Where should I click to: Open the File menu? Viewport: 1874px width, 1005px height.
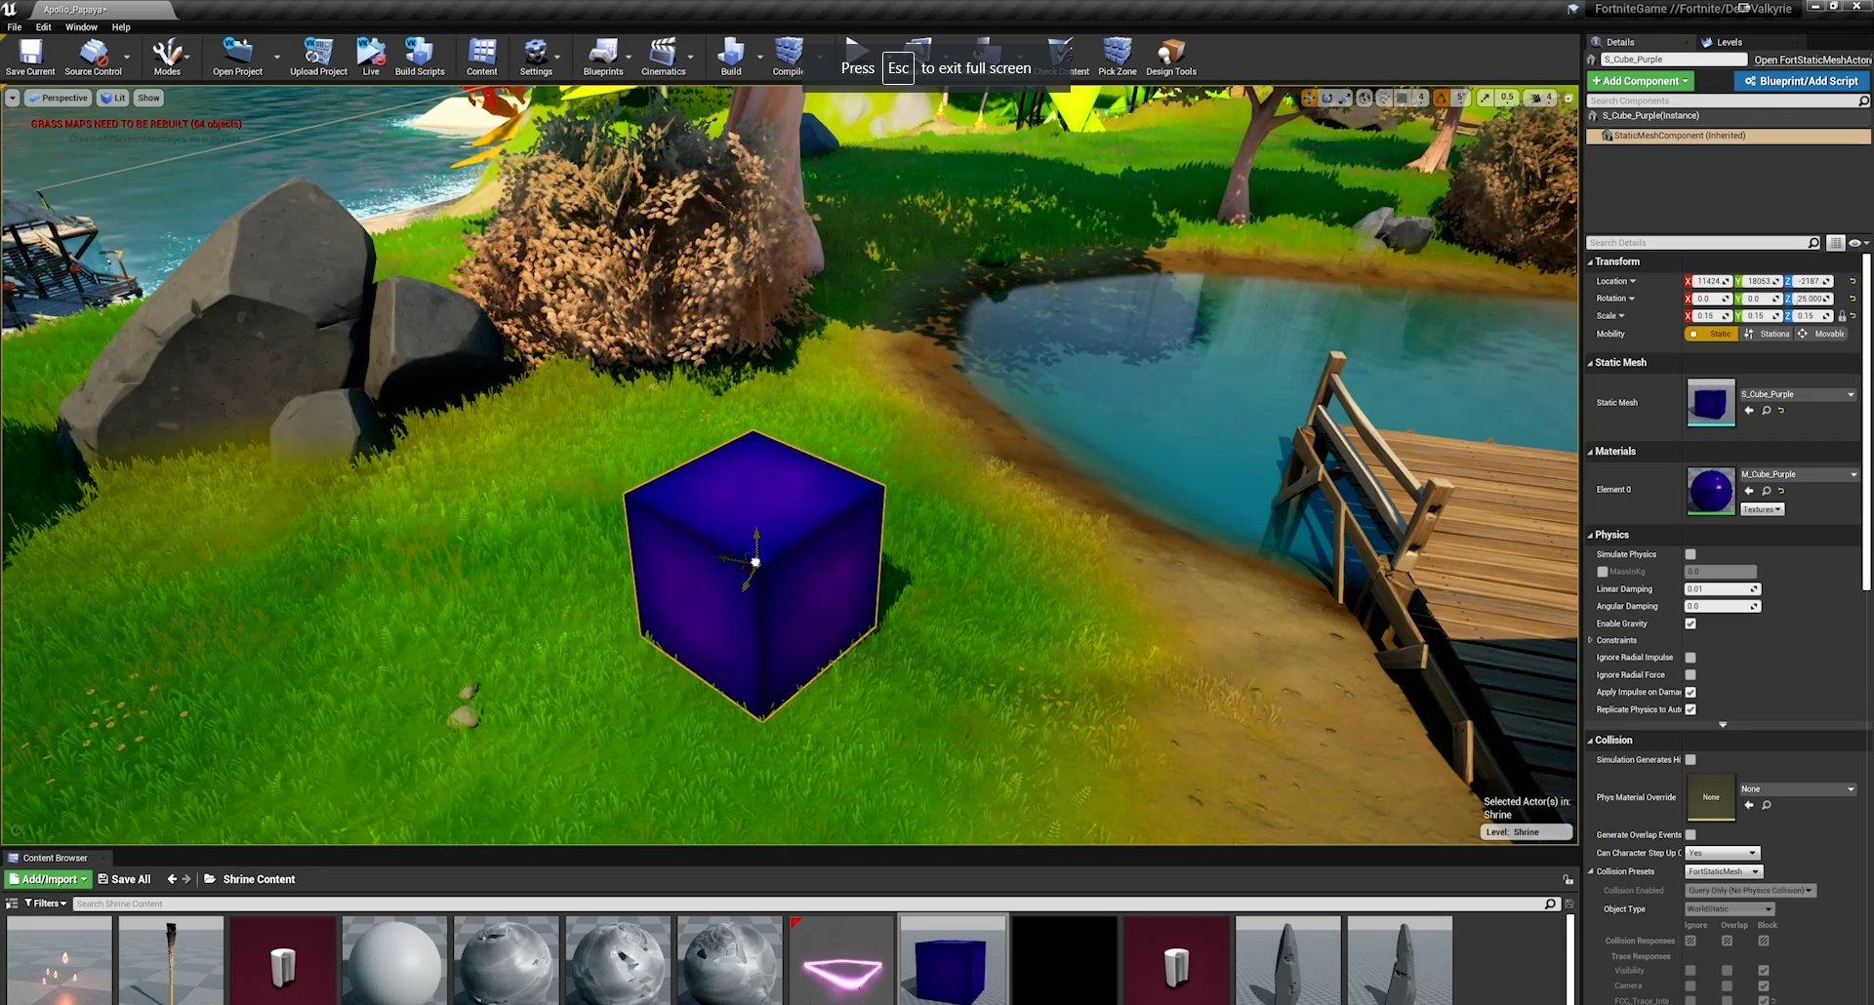(x=15, y=27)
